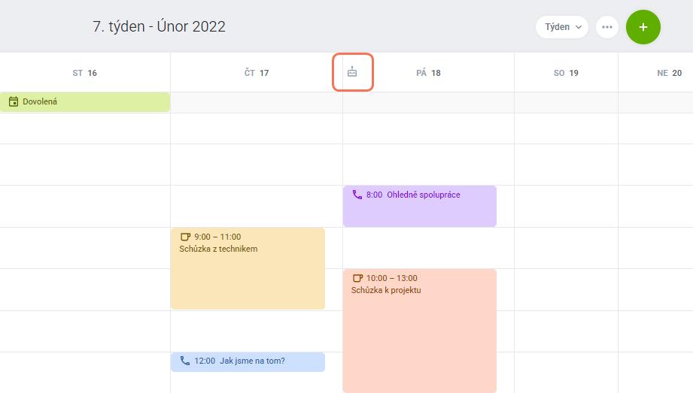Click phone icon on 12:00 Jak jsme call

[185, 361]
